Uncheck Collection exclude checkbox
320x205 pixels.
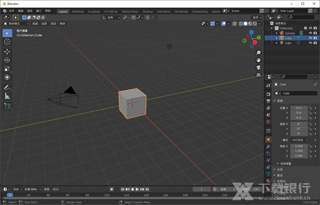[306, 28]
